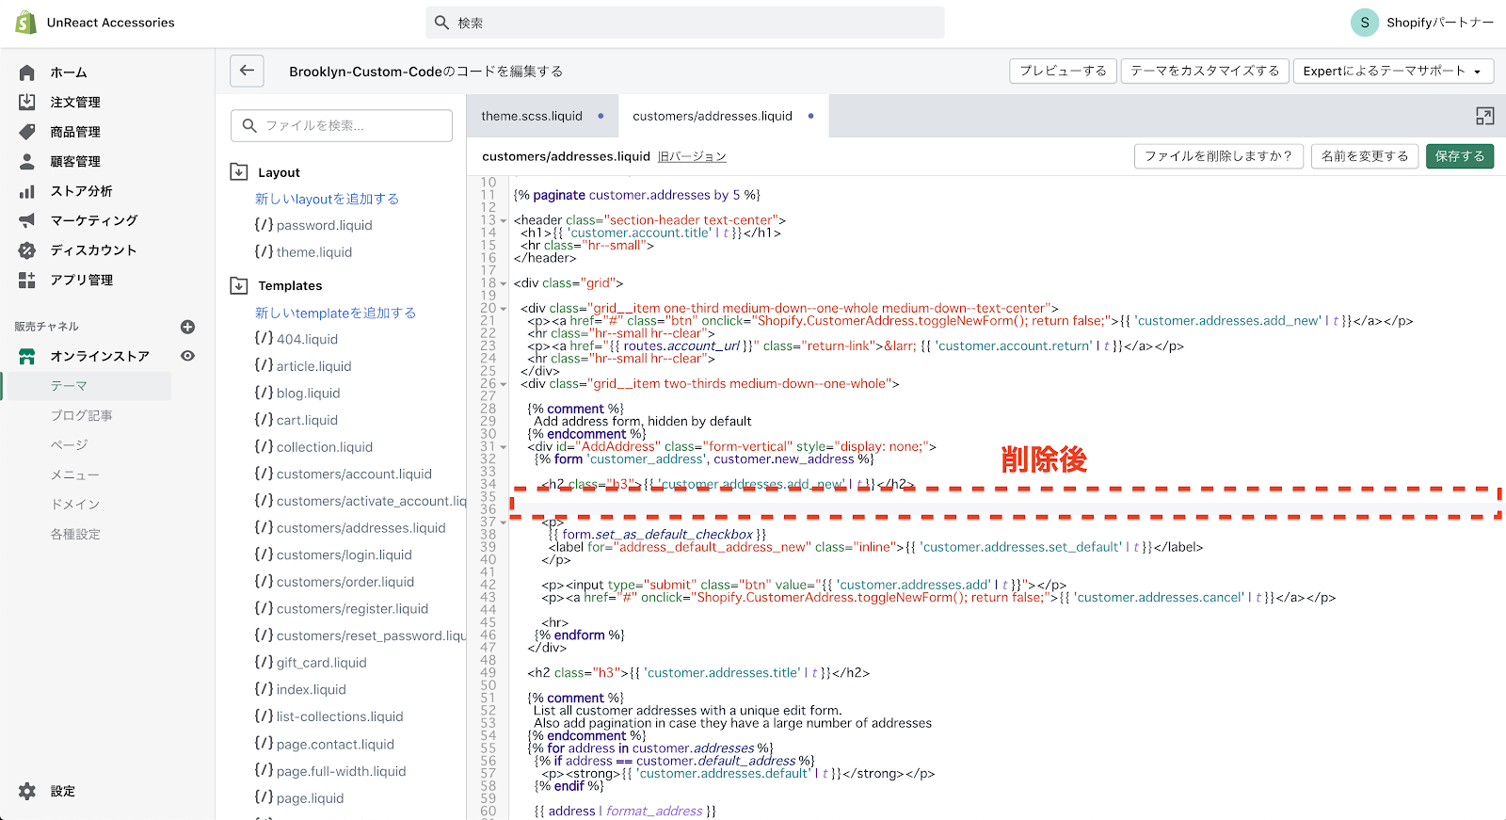Screen dimensions: 1506x820
Task: Fold code at line 13 header
Action: click(x=504, y=220)
